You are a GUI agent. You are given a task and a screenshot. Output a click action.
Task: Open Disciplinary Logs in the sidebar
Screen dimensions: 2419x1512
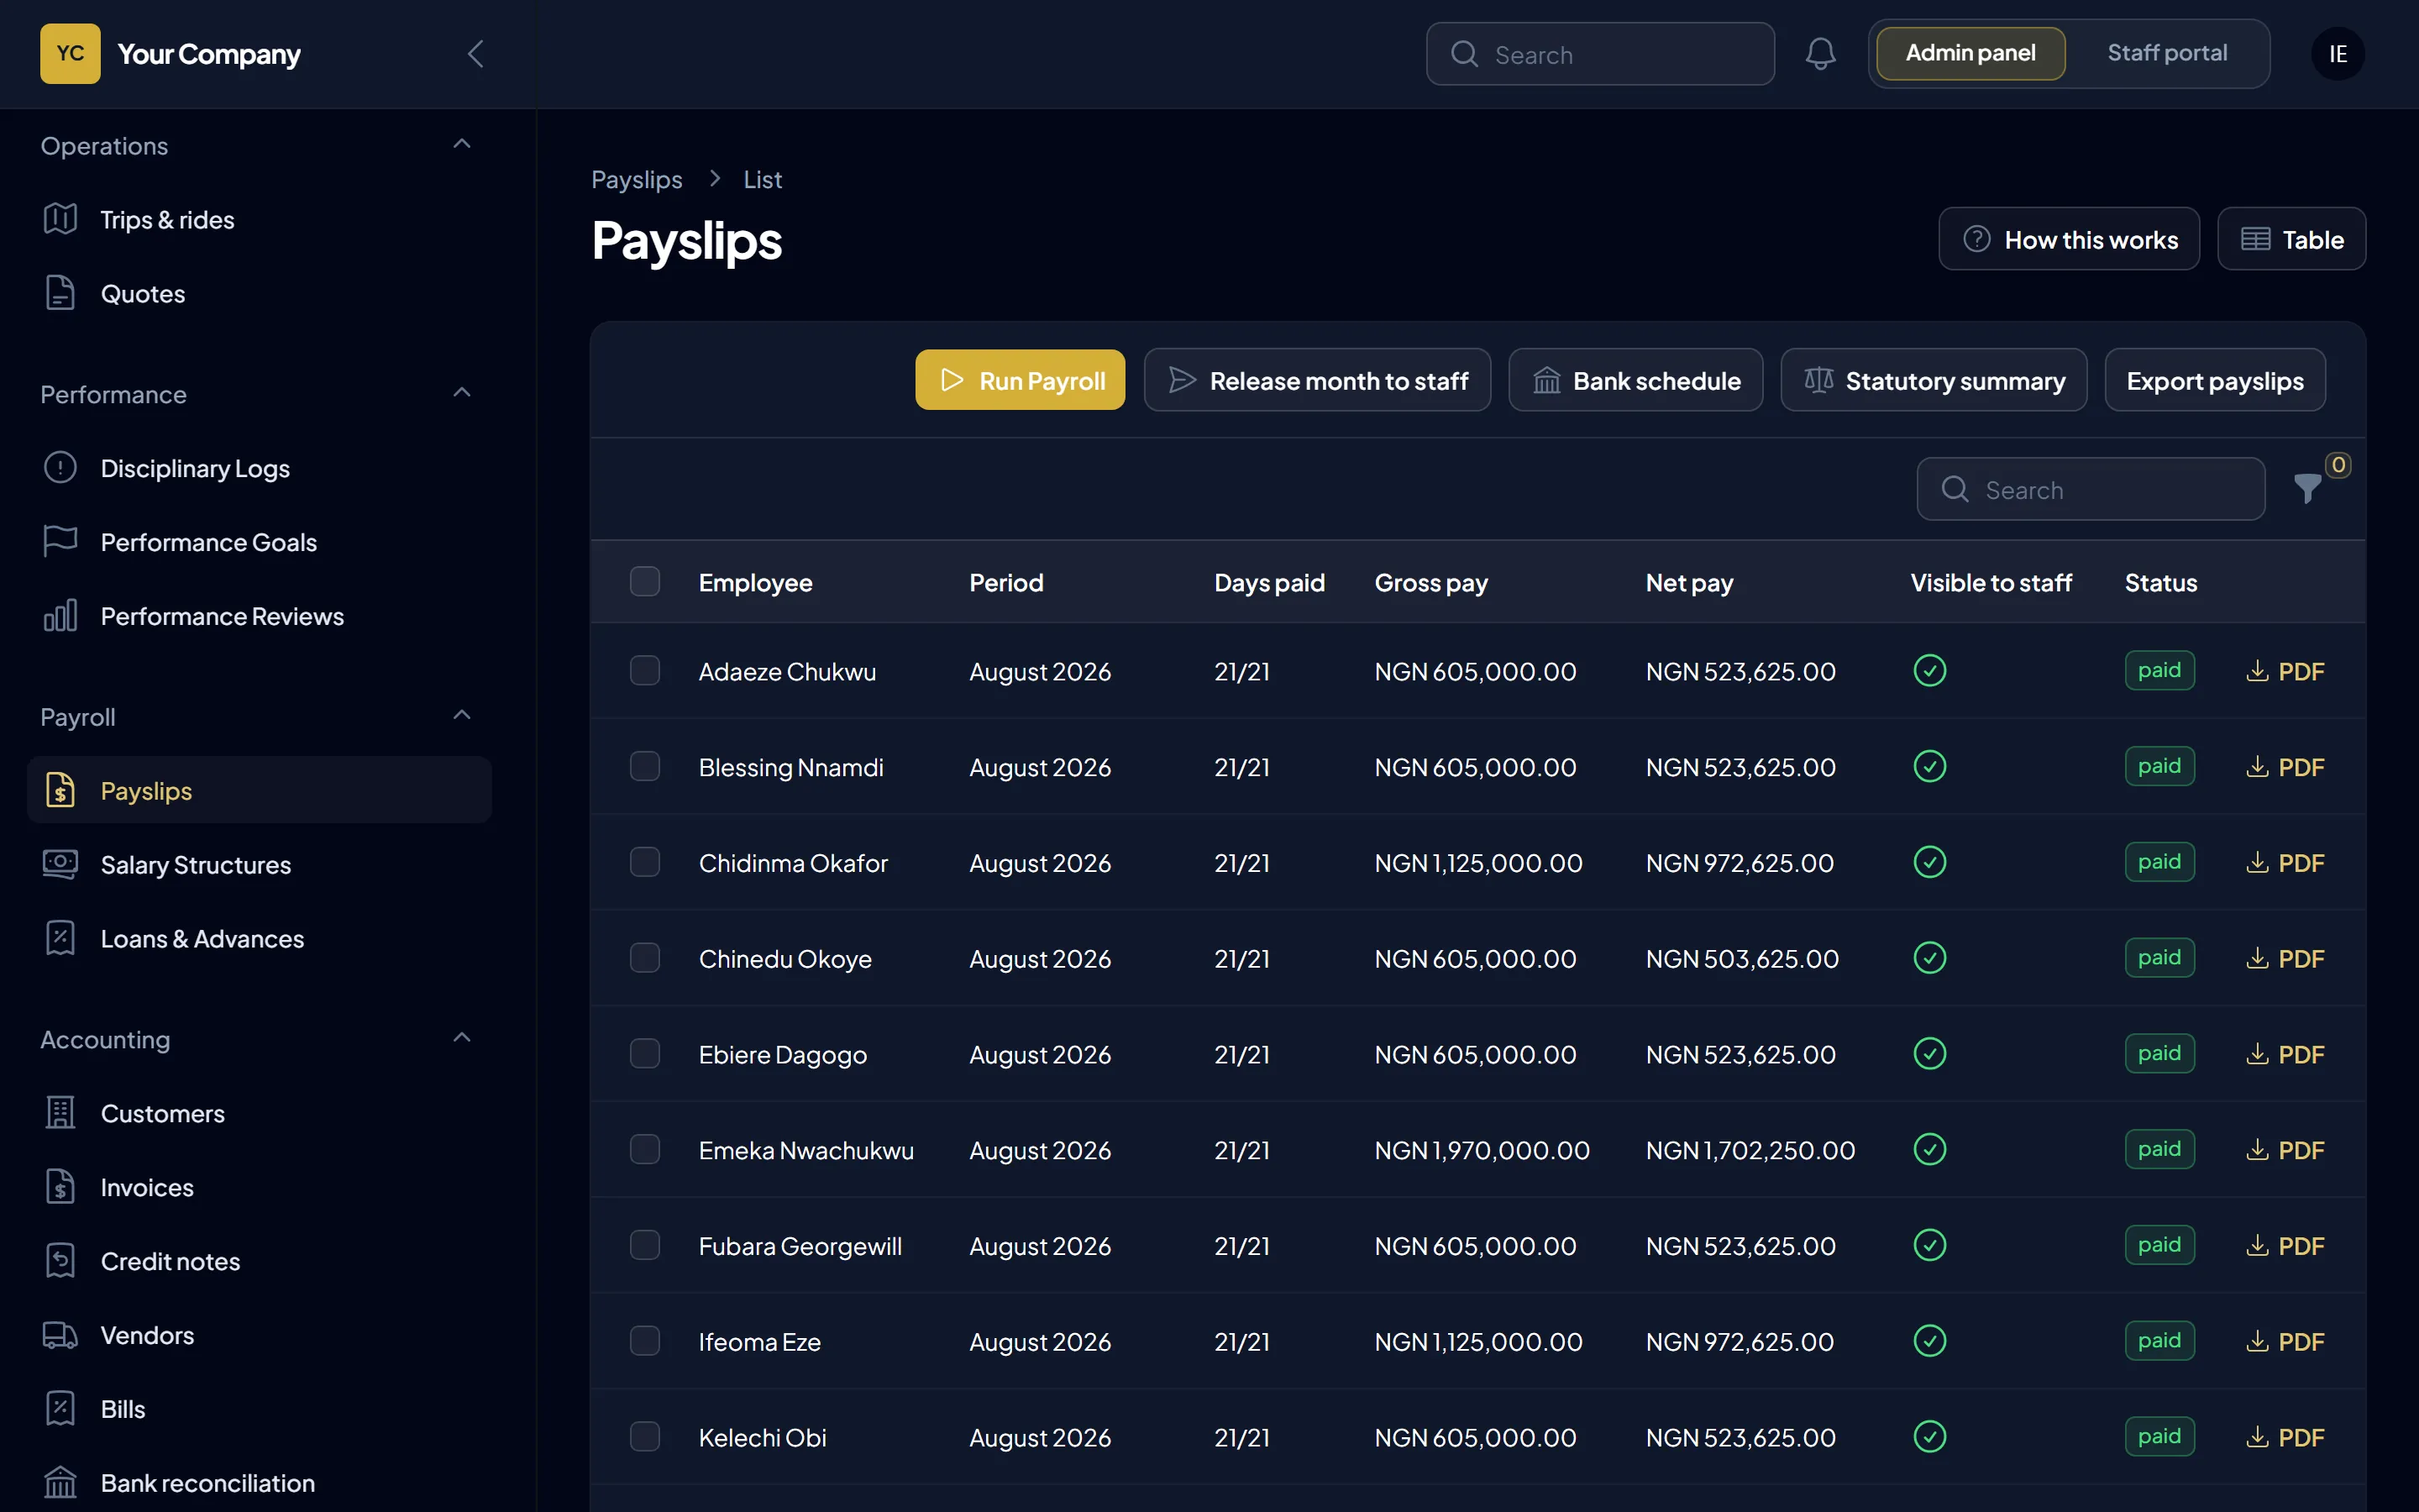[260, 468]
